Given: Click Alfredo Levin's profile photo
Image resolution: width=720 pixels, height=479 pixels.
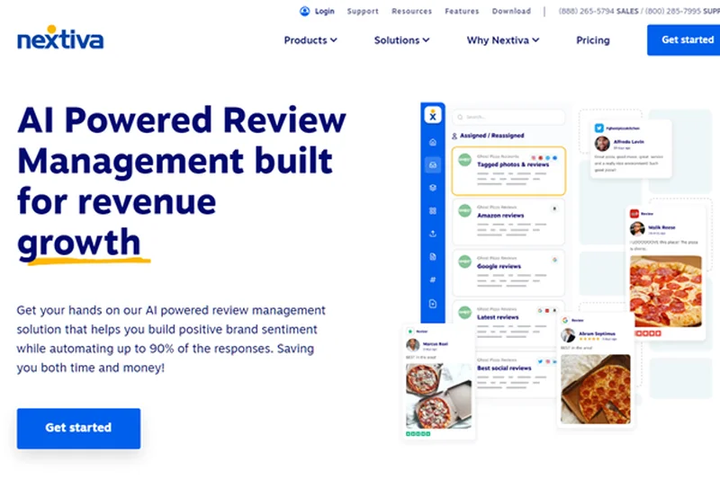Looking at the screenshot, I should (x=602, y=144).
